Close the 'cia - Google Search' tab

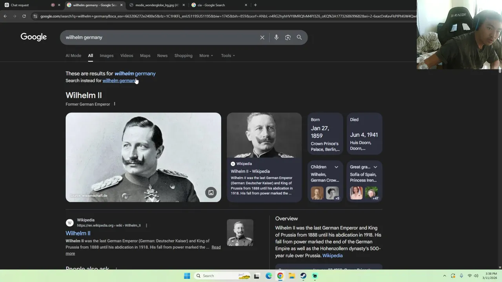point(246,5)
